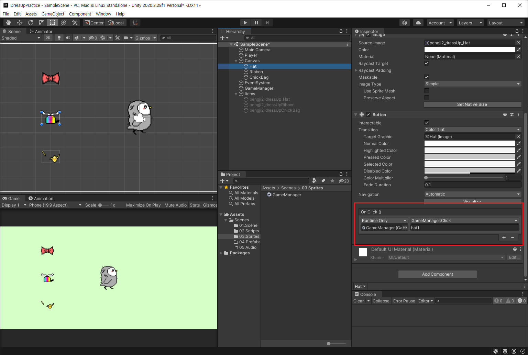Open Phone (19:9 Aspect) resolution dropdown
This screenshot has width=528, height=355.
[x=55, y=205]
